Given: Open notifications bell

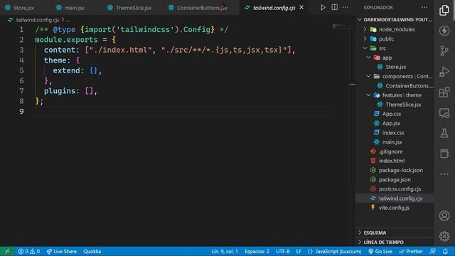Looking at the screenshot, I should tap(445, 251).
